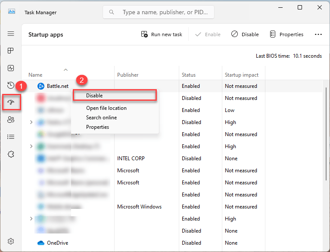
Task: Open the more options ellipsis menu
Action: point(318,34)
